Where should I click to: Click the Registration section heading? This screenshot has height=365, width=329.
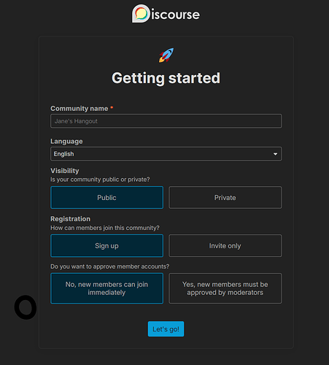pyautogui.click(x=70, y=219)
